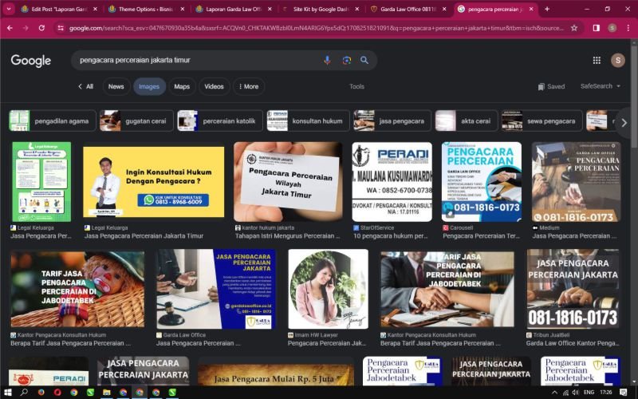Image resolution: width=638 pixels, height=399 pixels.
Task: Bookmark this page with star icon
Action: (x=574, y=27)
